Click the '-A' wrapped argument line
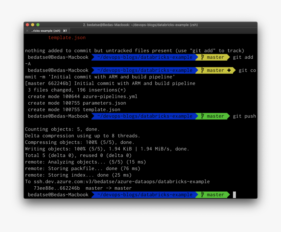Image resolution: width=281 pixels, height=232 pixels. tap(28, 64)
